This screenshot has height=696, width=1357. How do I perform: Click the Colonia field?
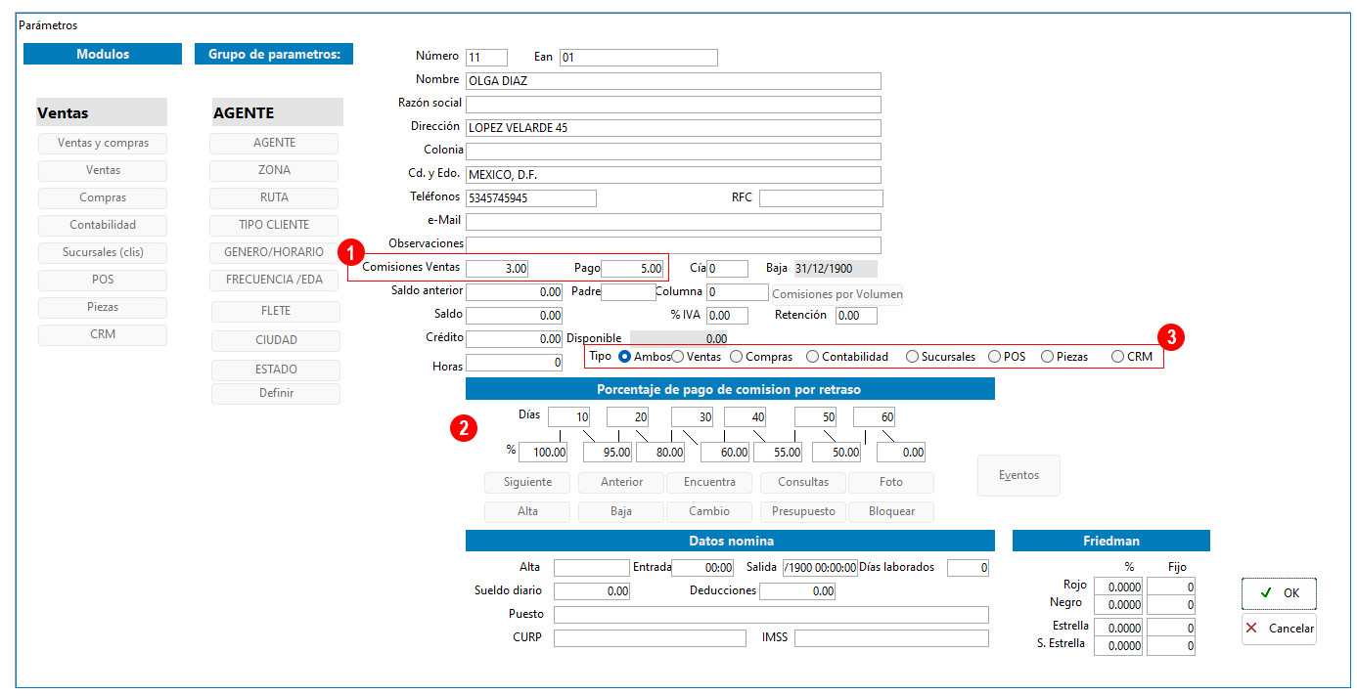[673, 152]
